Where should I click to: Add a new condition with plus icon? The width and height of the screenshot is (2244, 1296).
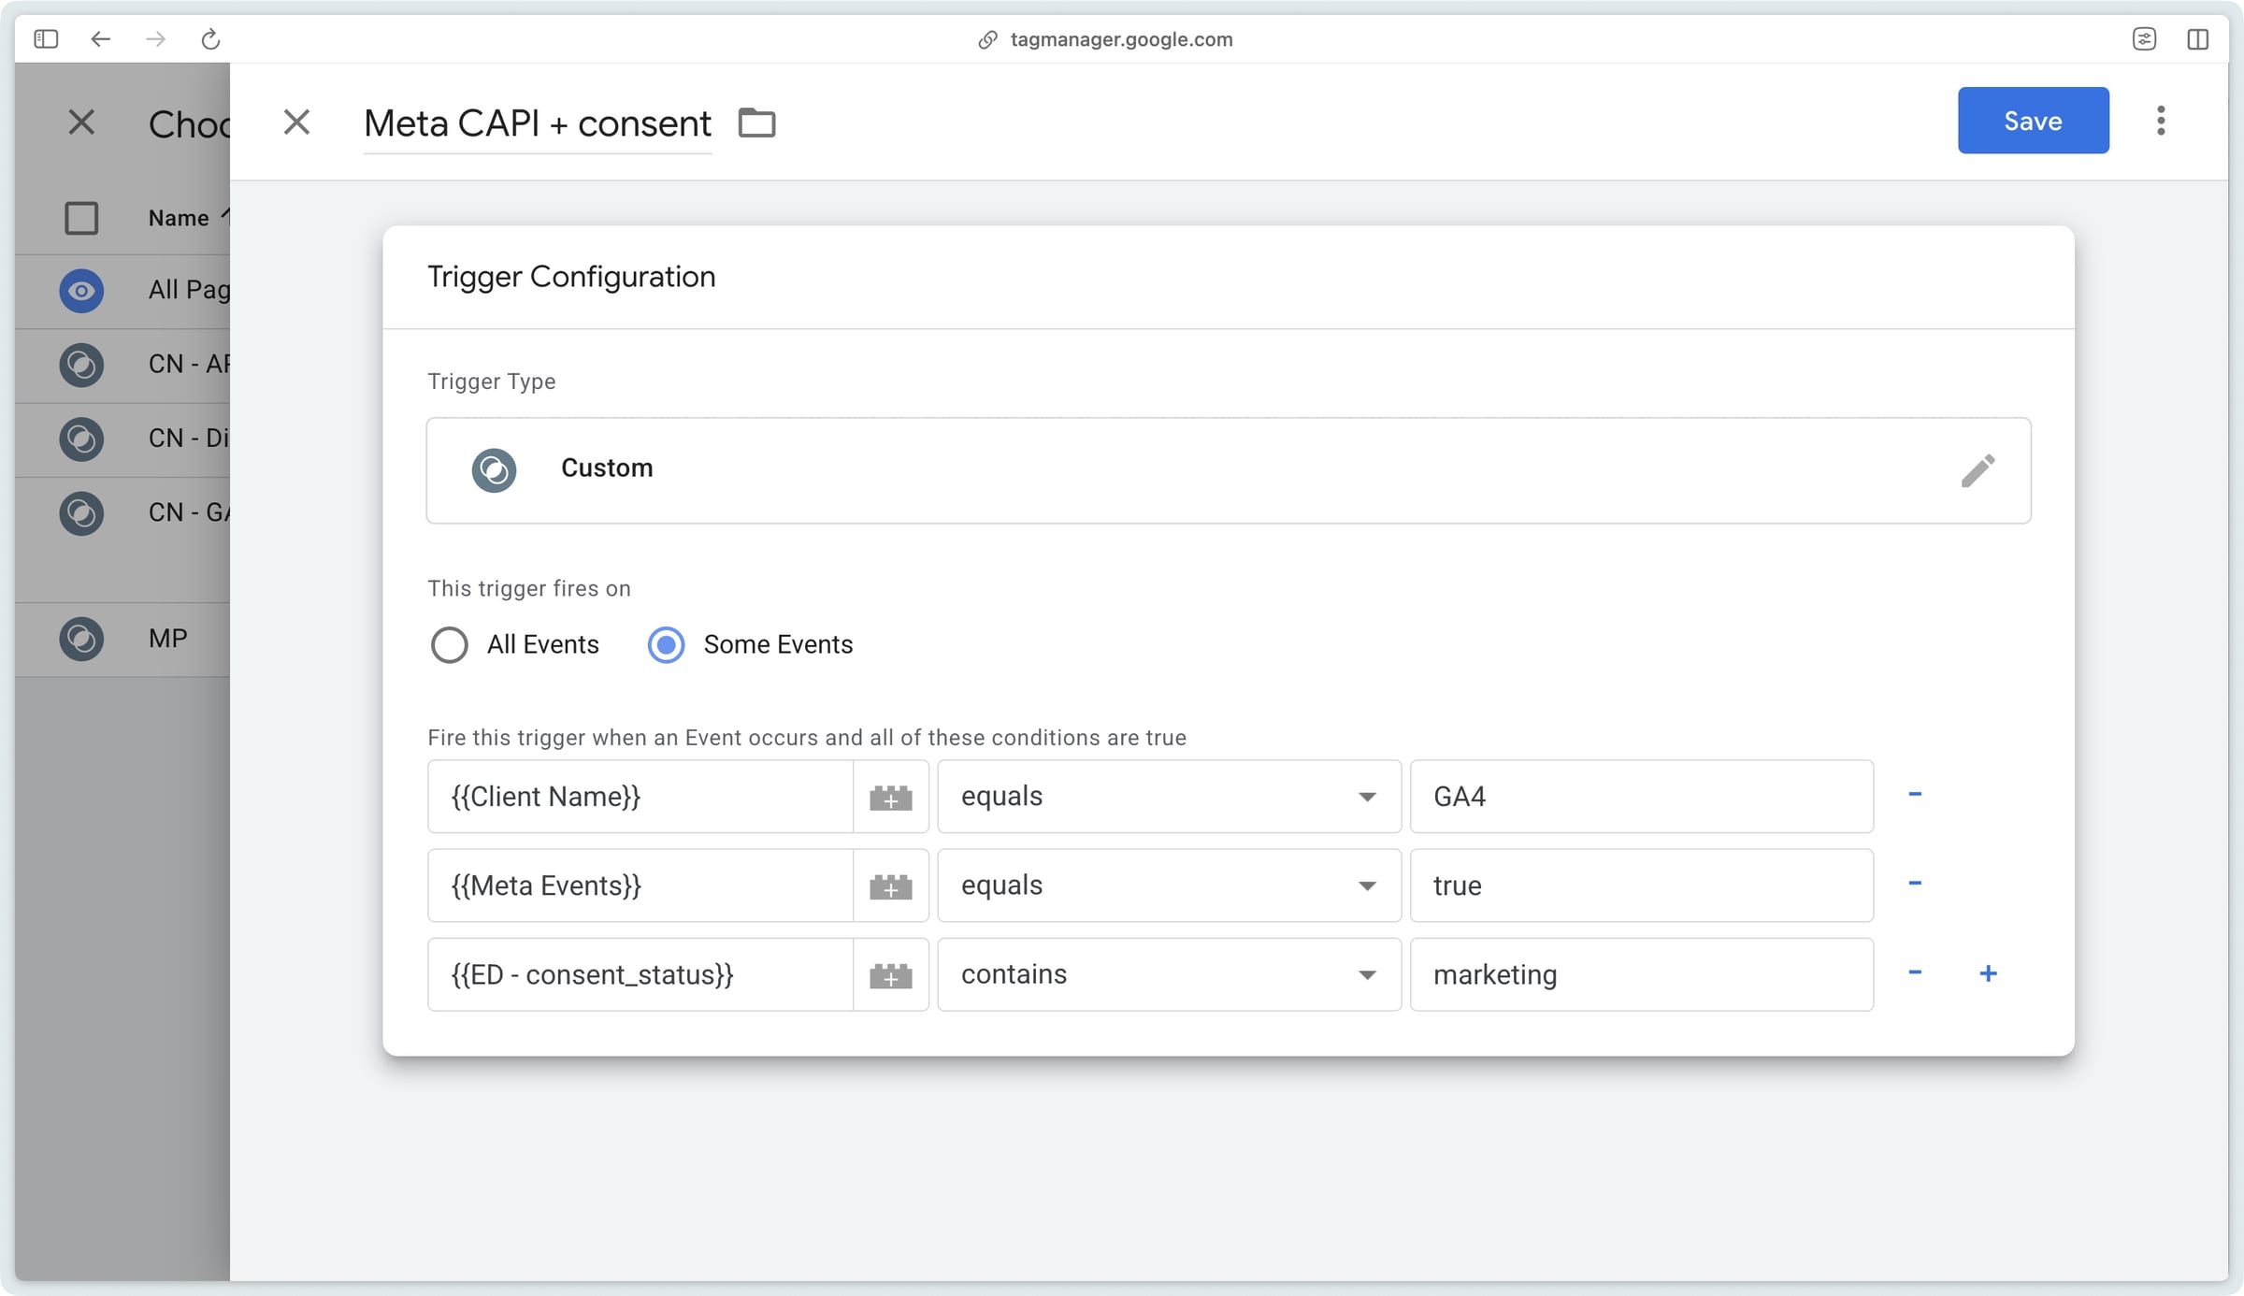(x=1988, y=973)
